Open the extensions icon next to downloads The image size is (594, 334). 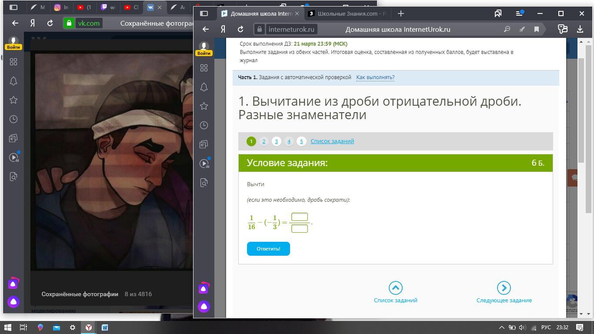563,29
